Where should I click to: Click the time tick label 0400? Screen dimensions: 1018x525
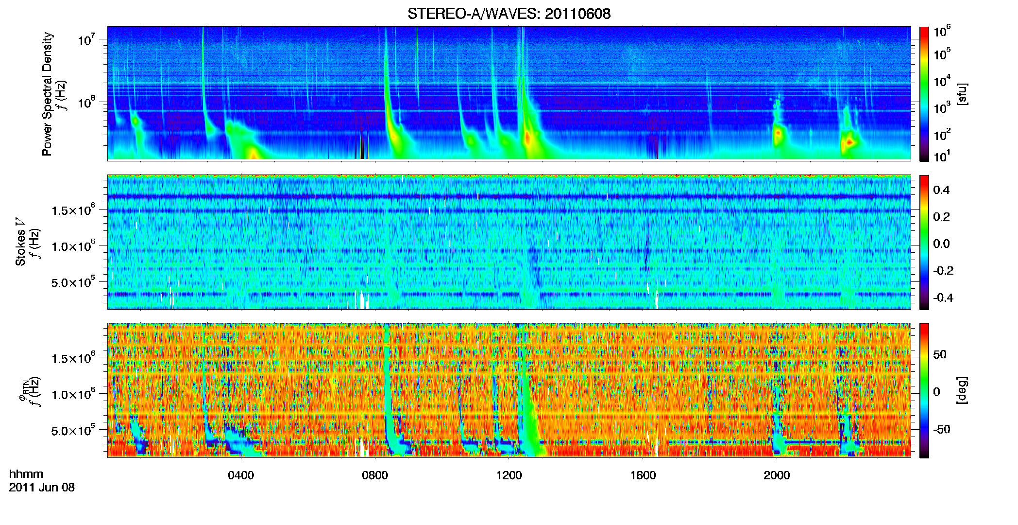(x=241, y=475)
